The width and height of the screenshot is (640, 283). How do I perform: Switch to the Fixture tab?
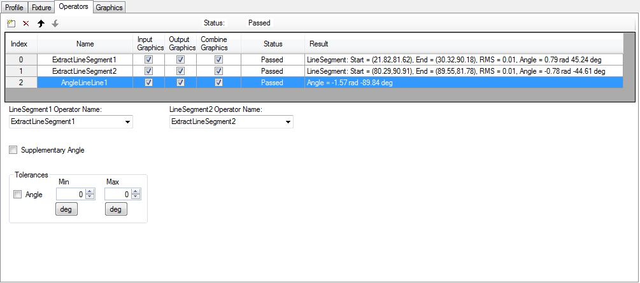coord(40,8)
